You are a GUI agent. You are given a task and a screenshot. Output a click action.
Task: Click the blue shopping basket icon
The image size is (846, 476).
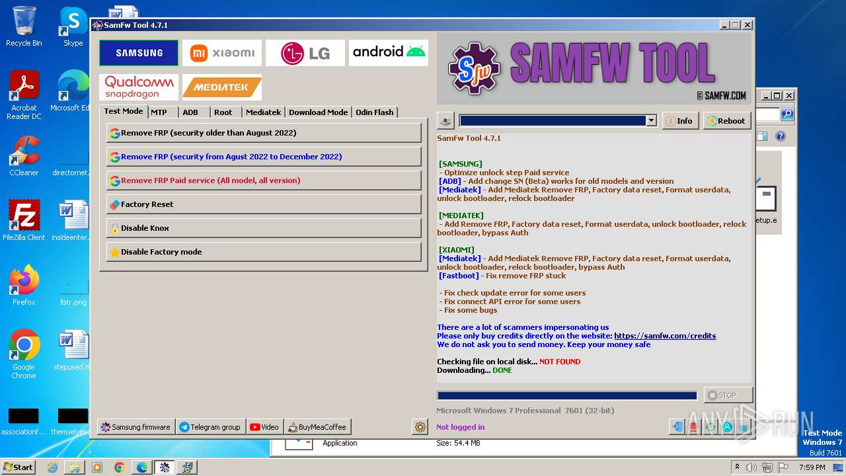(x=744, y=427)
